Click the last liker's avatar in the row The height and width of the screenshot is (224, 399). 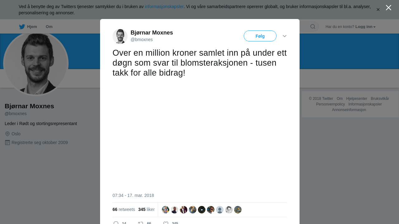click(238, 210)
